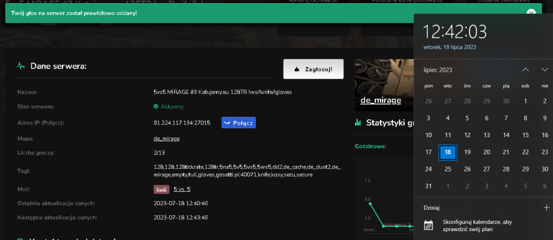553x240 pixels.
Task: Click the green Aktywny check icon
Action: [156, 106]
